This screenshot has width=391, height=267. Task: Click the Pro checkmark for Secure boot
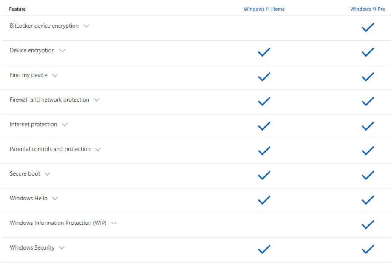coord(368,175)
